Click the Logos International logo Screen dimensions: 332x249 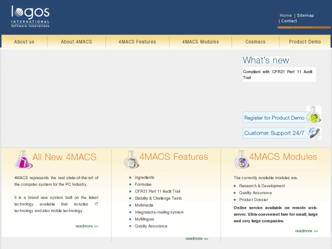pos(30,16)
